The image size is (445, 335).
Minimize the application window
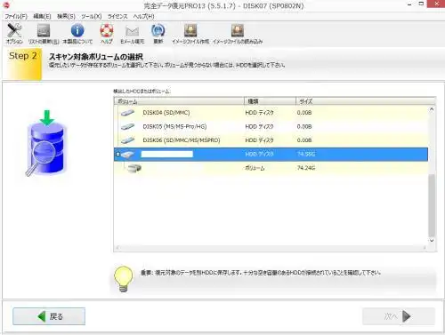pyautogui.click(x=409, y=4)
